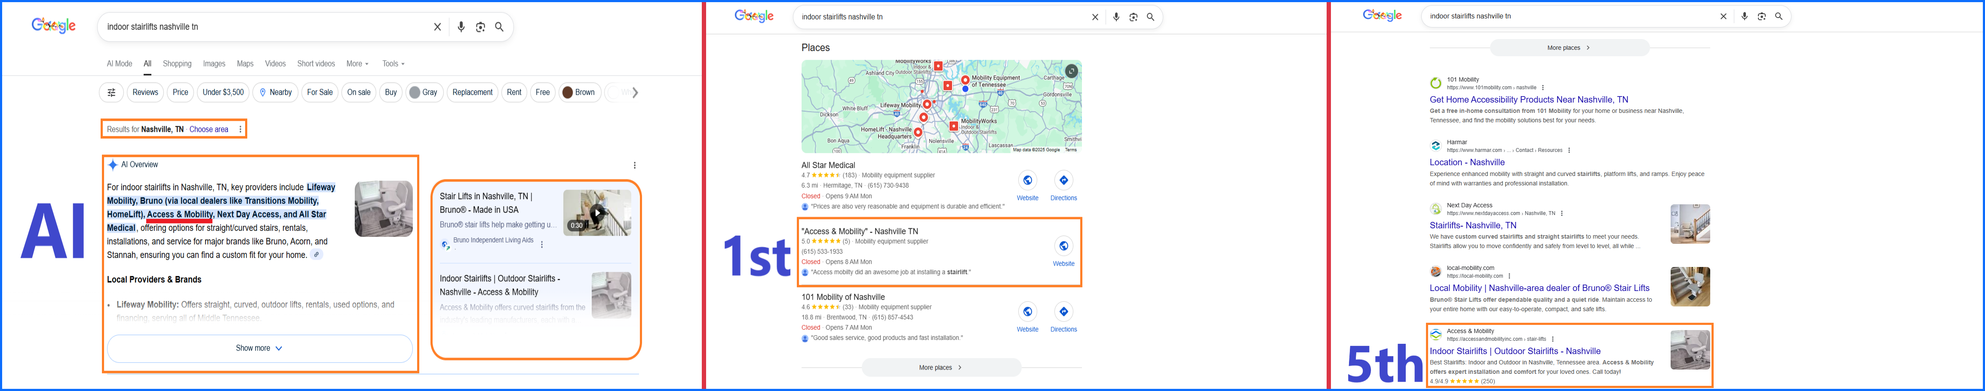Clear the search box in the left panel

pos(437,27)
